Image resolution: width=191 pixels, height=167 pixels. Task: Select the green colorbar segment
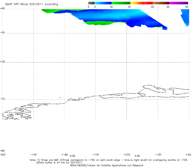click(121, 3)
